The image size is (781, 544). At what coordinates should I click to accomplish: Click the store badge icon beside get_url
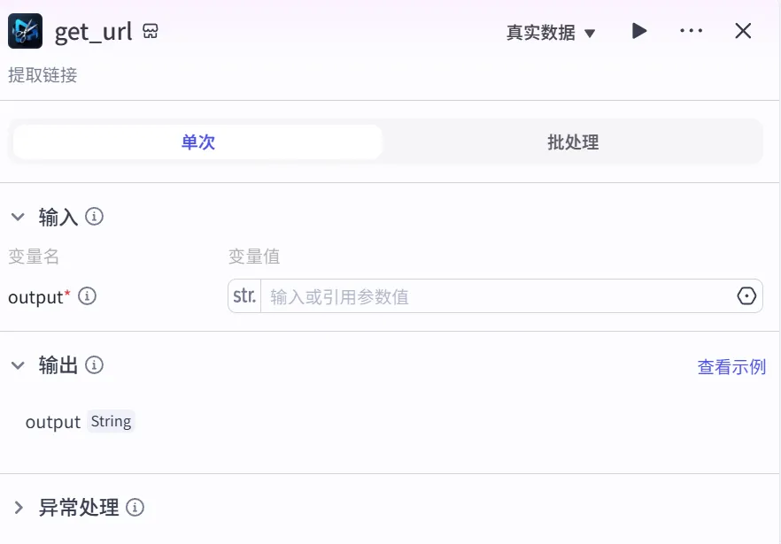coord(151,32)
